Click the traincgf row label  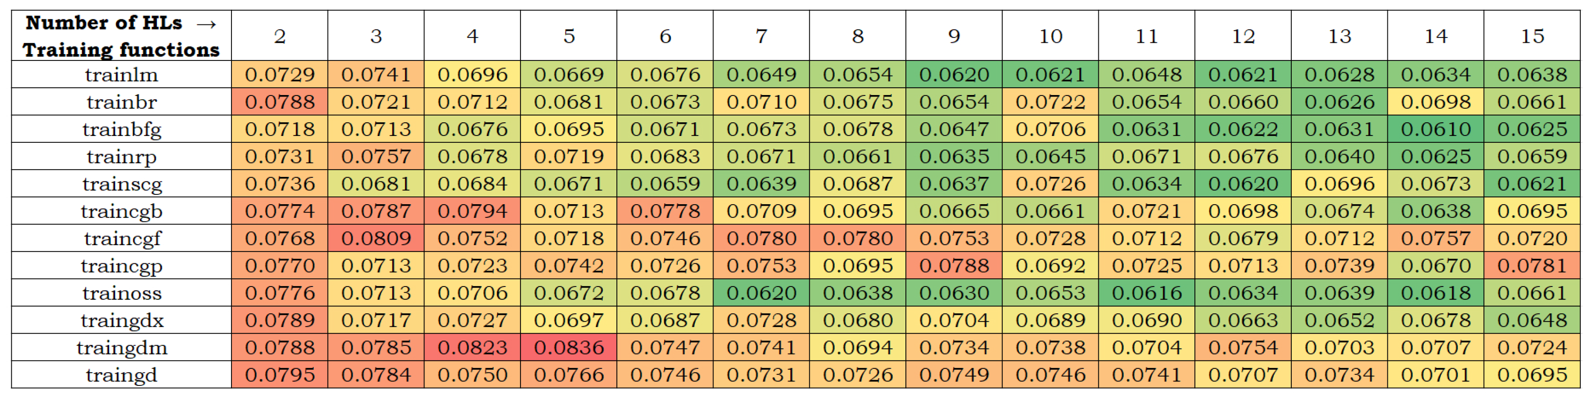tap(121, 238)
